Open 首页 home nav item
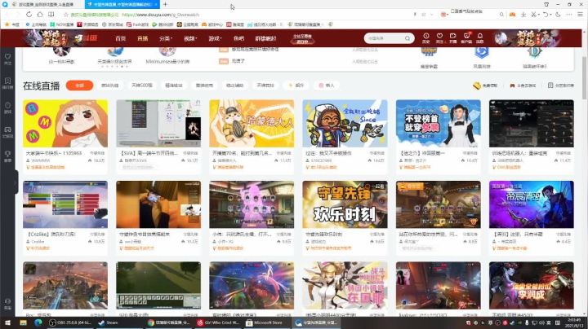The height and width of the screenshot is (329, 588). click(120, 38)
